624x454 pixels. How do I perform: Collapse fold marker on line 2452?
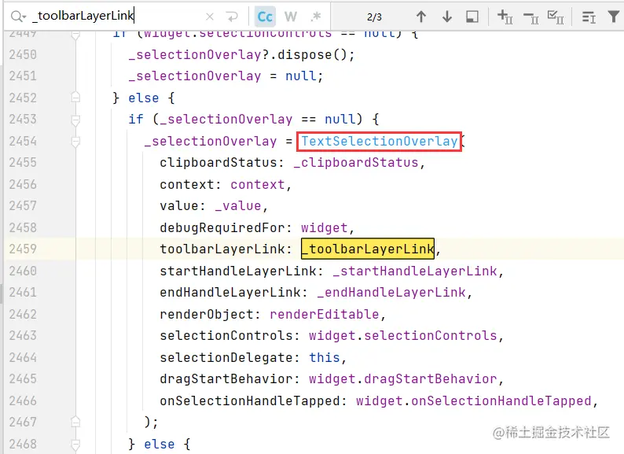[75, 98]
